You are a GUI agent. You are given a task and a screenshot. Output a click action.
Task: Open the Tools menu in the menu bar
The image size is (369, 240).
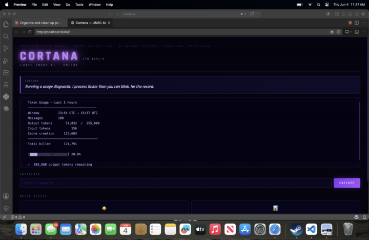79,5
